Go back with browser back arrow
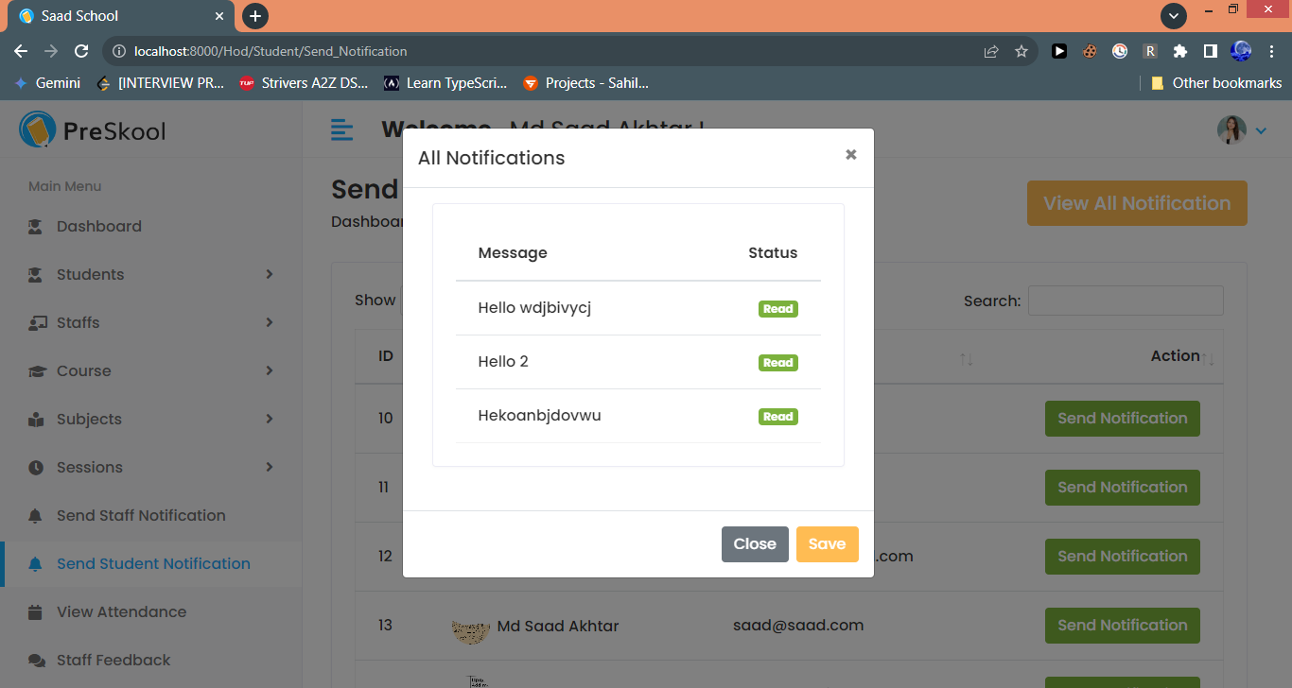This screenshot has height=688, width=1292. [21, 51]
